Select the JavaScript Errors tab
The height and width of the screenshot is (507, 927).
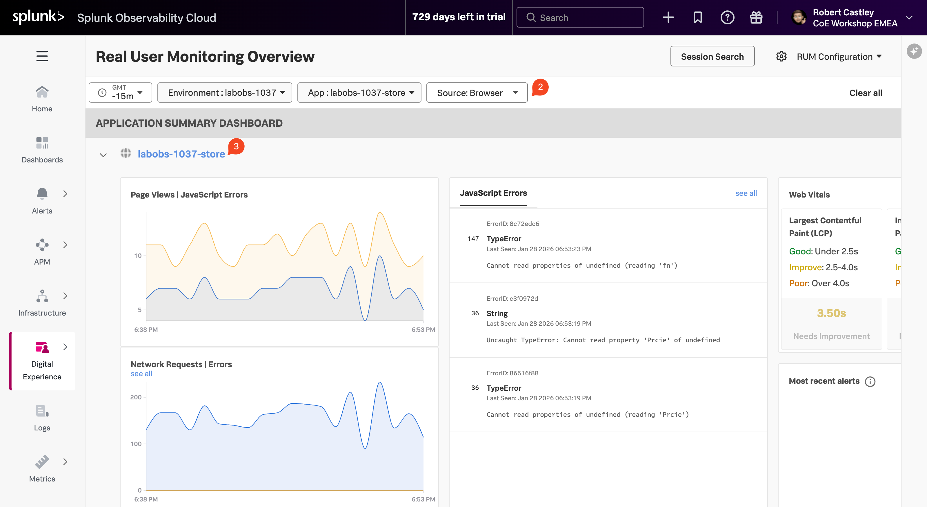493,193
